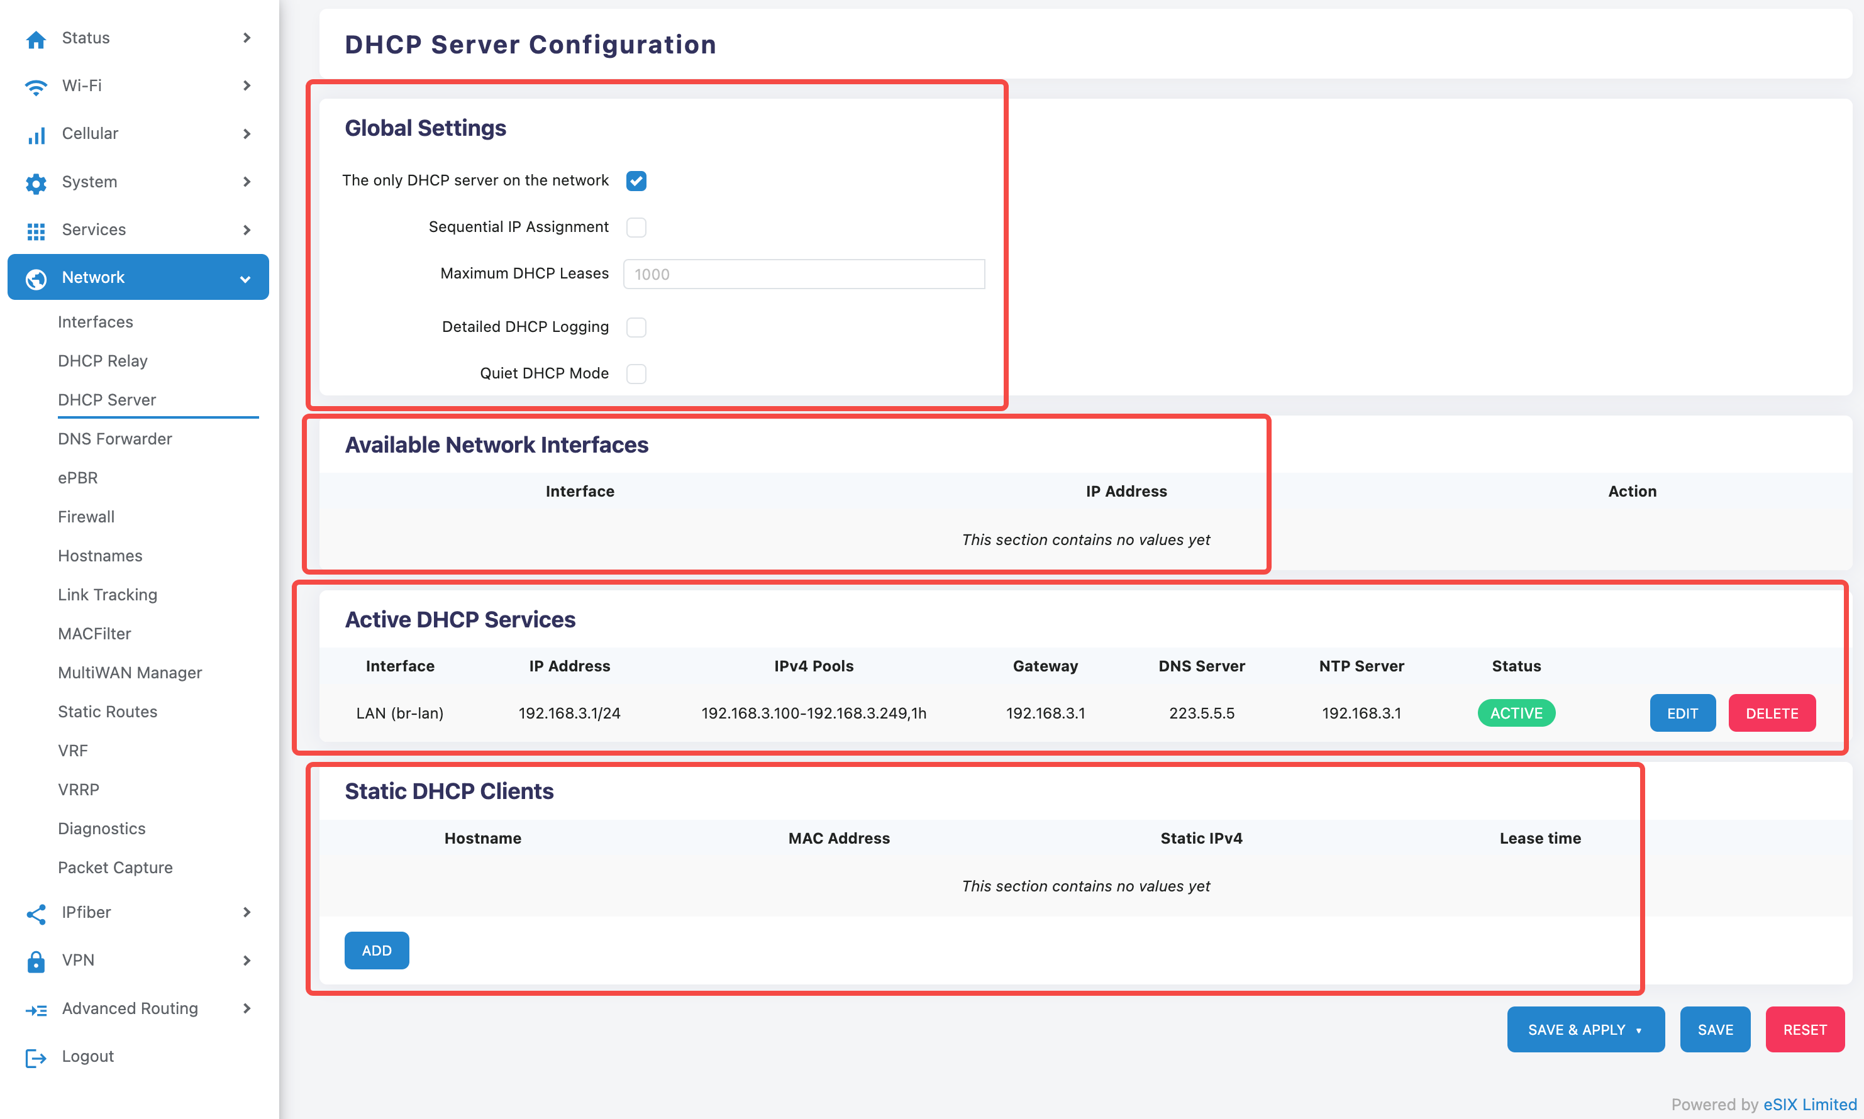
Task: Uncheck only DHCP server on network
Action: coord(636,181)
